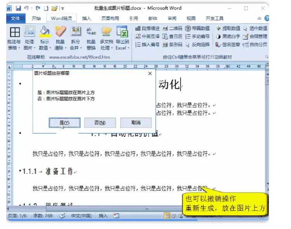Click the 查日历 calendar command
This screenshot has width=291, height=229.
pos(172,36)
